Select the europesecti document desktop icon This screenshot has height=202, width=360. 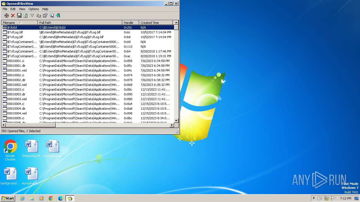point(31,176)
